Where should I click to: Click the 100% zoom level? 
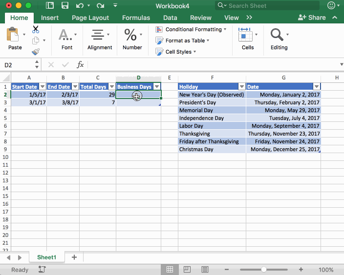(x=326, y=270)
